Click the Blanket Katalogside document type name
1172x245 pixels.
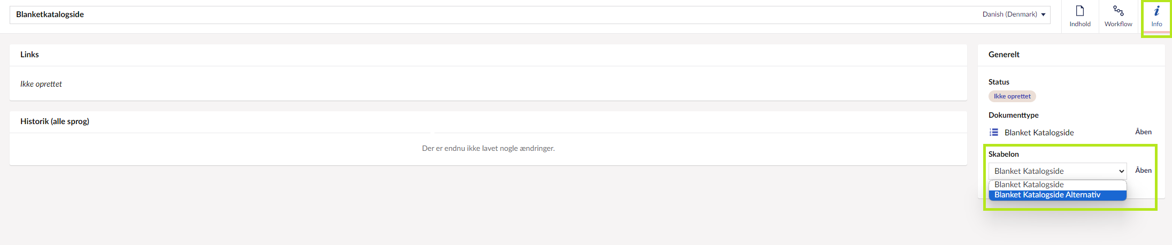click(1039, 133)
